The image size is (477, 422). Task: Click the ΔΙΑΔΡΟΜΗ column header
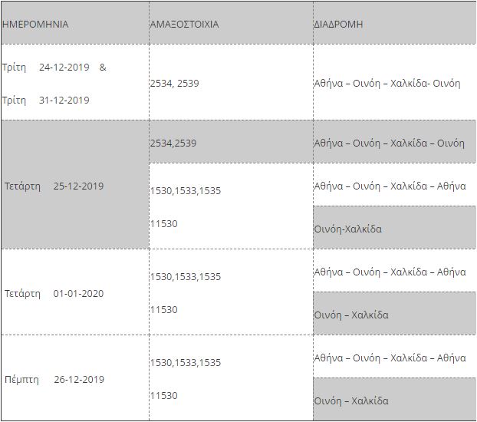(x=338, y=24)
